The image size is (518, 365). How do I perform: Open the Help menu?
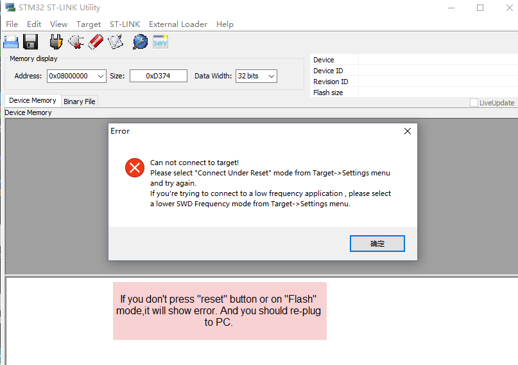point(225,24)
